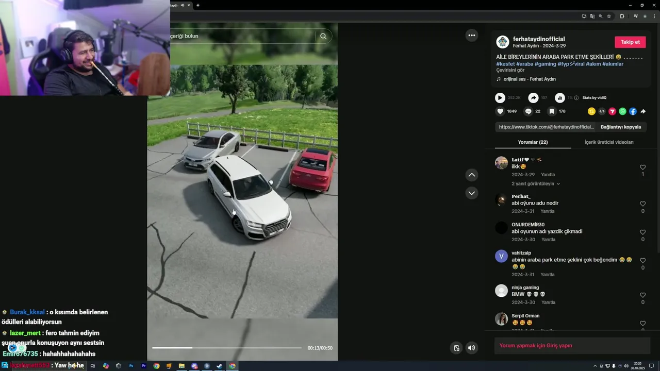Expand 2 yanıt görüntüleyin replies

(x=536, y=184)
